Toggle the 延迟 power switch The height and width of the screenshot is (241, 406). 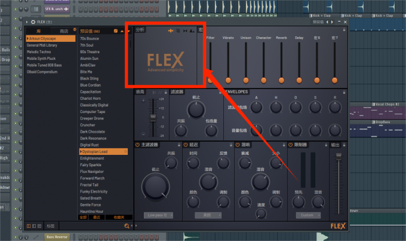(186, 145)
